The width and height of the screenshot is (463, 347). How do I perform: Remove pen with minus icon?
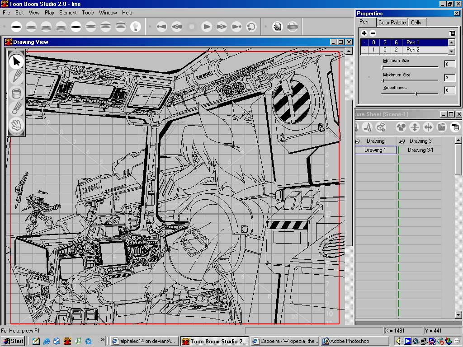373,33
